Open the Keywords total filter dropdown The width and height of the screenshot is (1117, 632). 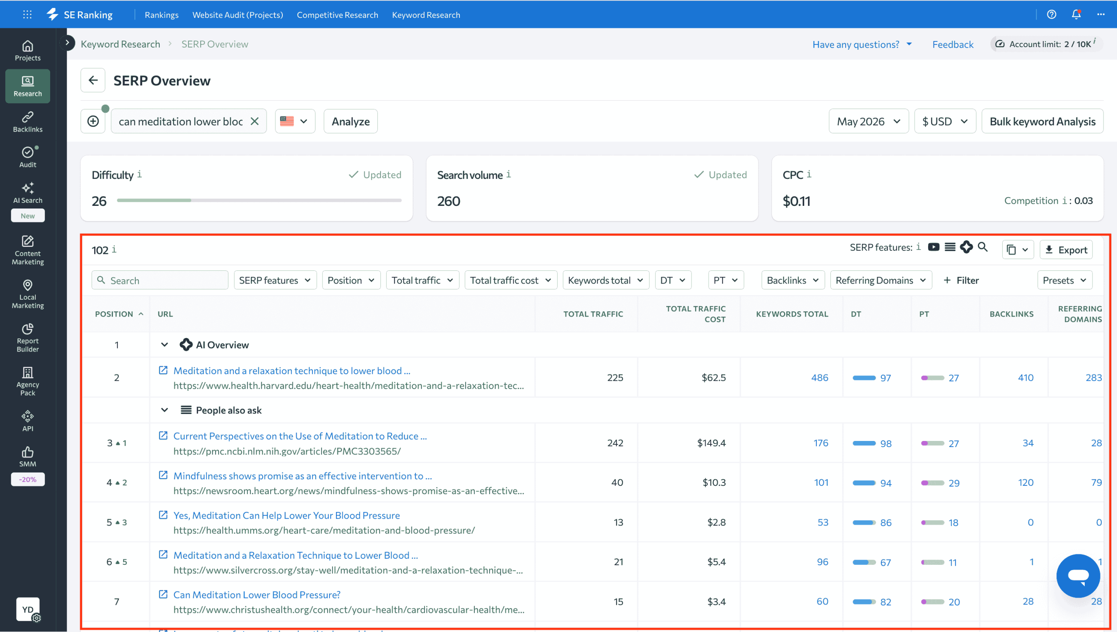pos(606,280)
